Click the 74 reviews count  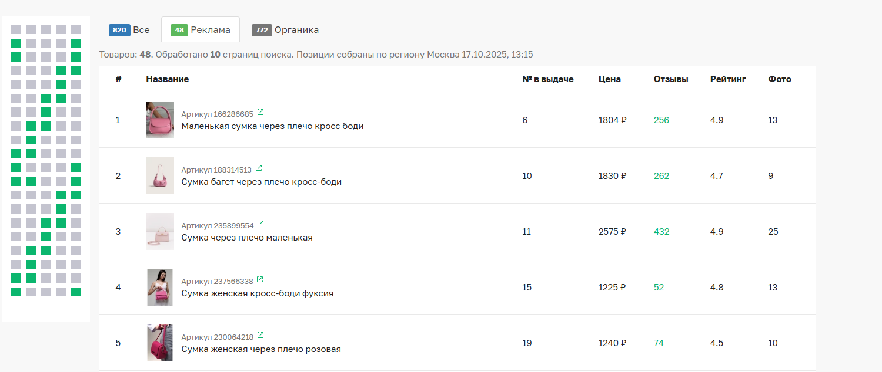[659, 343]
